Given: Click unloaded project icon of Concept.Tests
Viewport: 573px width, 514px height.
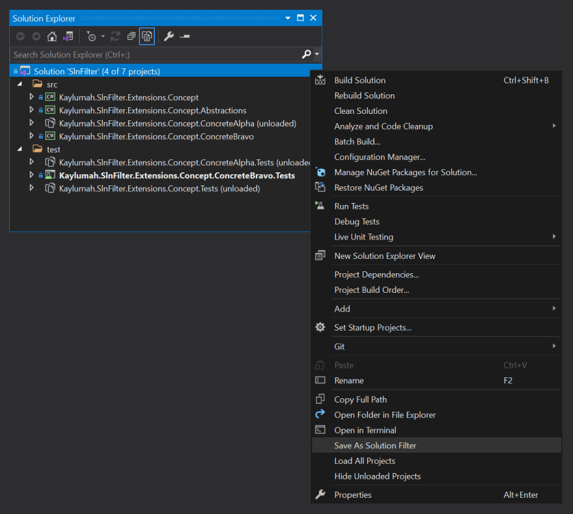Looking at the screenshot, I should coord(50,189).
